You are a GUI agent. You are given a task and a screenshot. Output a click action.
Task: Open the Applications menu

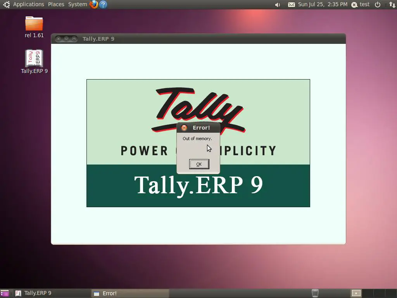point(28,4)
